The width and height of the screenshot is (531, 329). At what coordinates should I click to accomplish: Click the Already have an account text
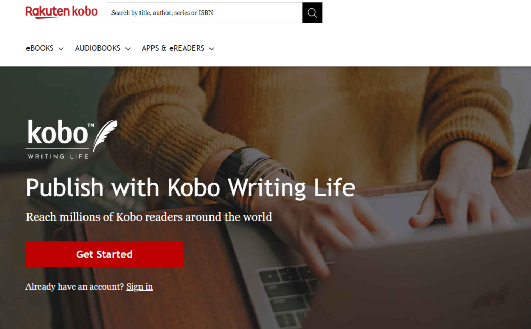click(75, 286)
